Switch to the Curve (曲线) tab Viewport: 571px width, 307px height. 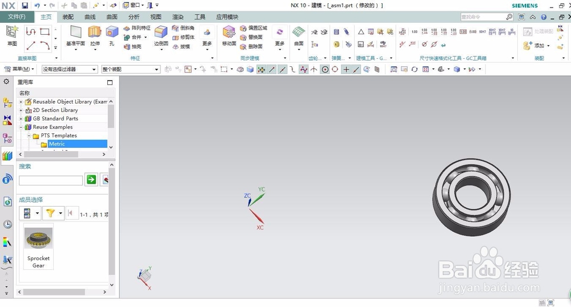[90, 17]
